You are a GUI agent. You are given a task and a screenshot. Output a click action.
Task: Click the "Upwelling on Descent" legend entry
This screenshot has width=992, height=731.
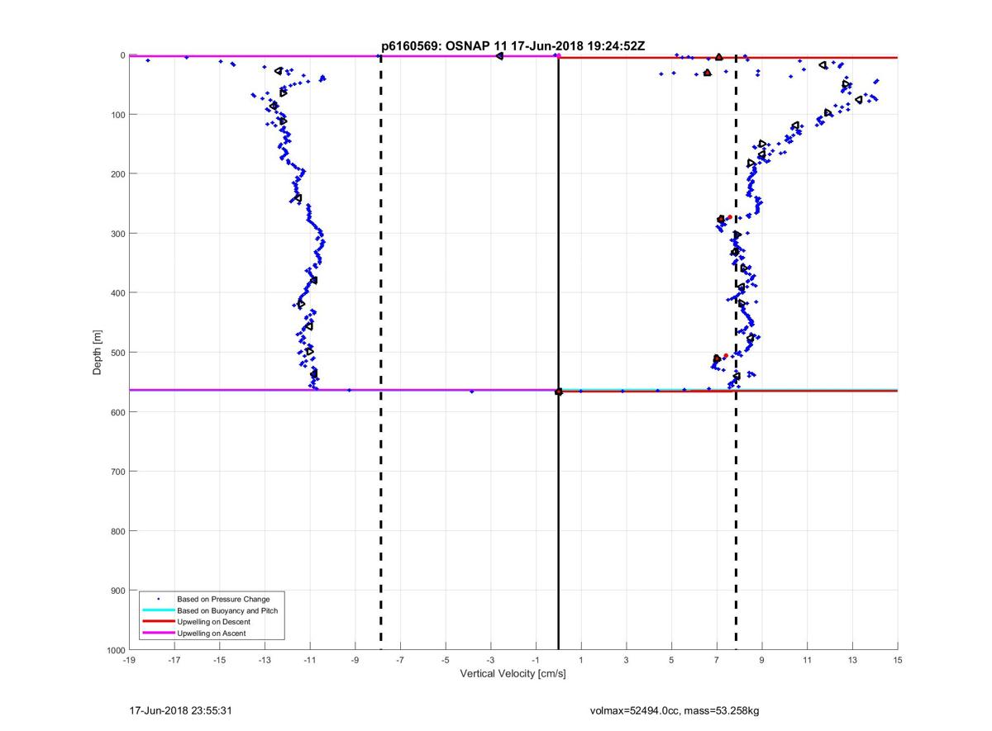pyautogui.click(x=214, y=622)
